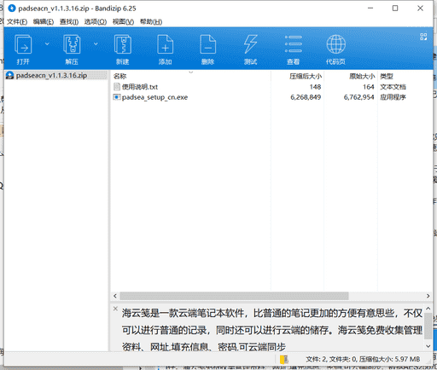The height and width of the screenshot is (370, 437).
Task: Open the Find (查找) menu
Action: 69,21
